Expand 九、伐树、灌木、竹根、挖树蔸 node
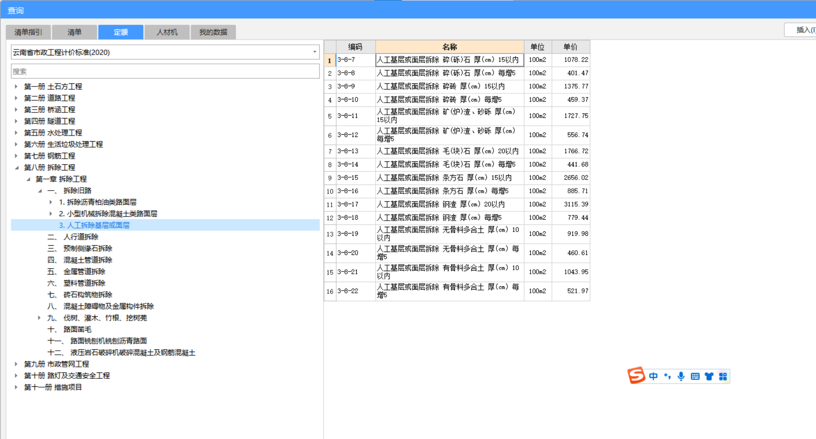Viewport: 816px width, 439px height. coord(39,318)
